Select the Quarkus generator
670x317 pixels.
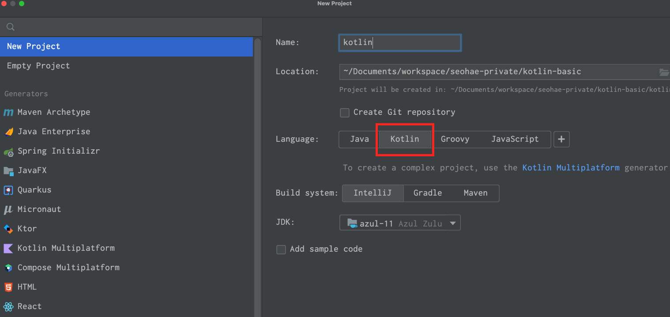(x=126, y=190)
